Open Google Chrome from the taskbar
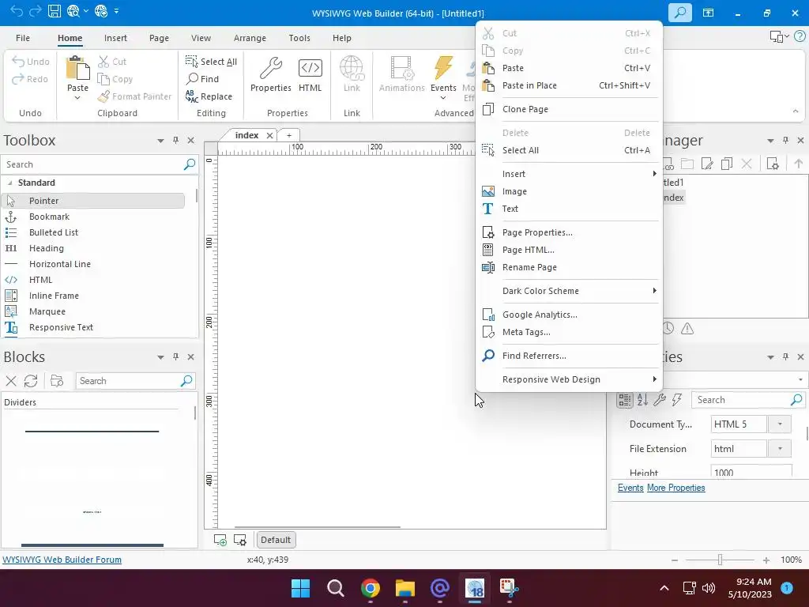This screenshot has height=607, width=809. coord(370,588)
